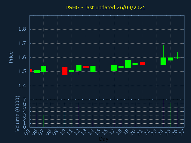This screenshot has width=191, height=143.
Task: Select the red candlestick for day 13
Action: (x=86, y=67)
